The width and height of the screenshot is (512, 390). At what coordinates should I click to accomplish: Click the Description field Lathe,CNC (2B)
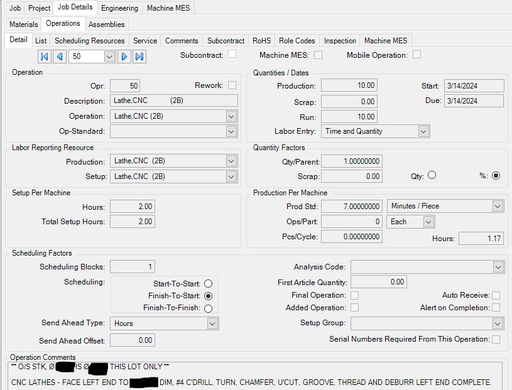(174, 100)
